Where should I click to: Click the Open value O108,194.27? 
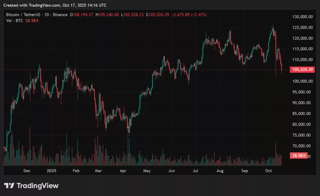82,14
